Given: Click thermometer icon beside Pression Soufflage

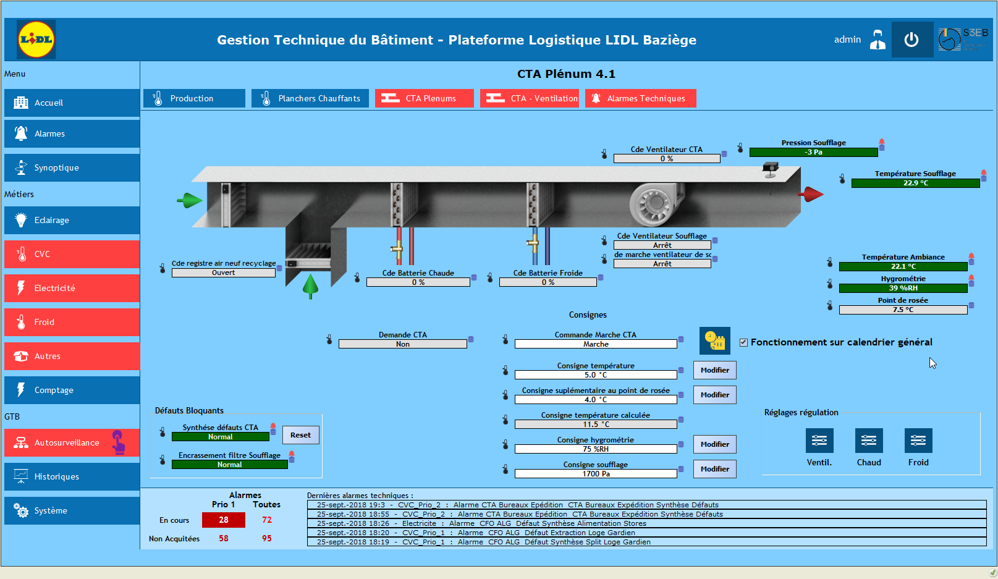Looking at the screenshot, I should 740,148.
